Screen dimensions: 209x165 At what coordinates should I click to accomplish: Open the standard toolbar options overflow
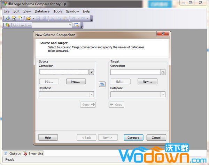point(91,19)
